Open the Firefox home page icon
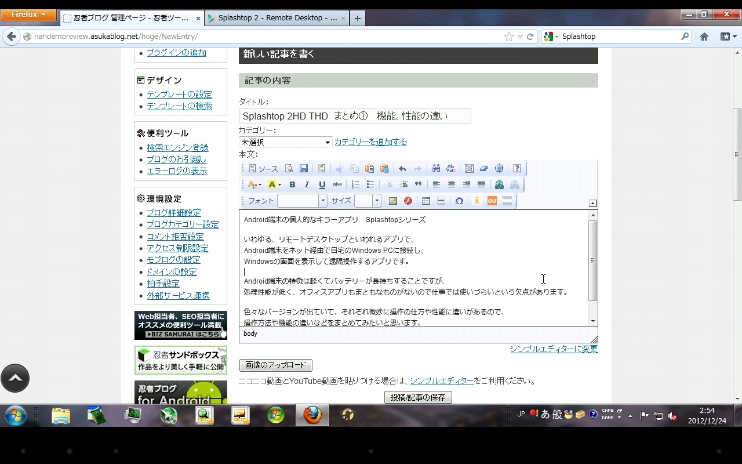This screenshot has height=464, width=742. click(704, 37)
